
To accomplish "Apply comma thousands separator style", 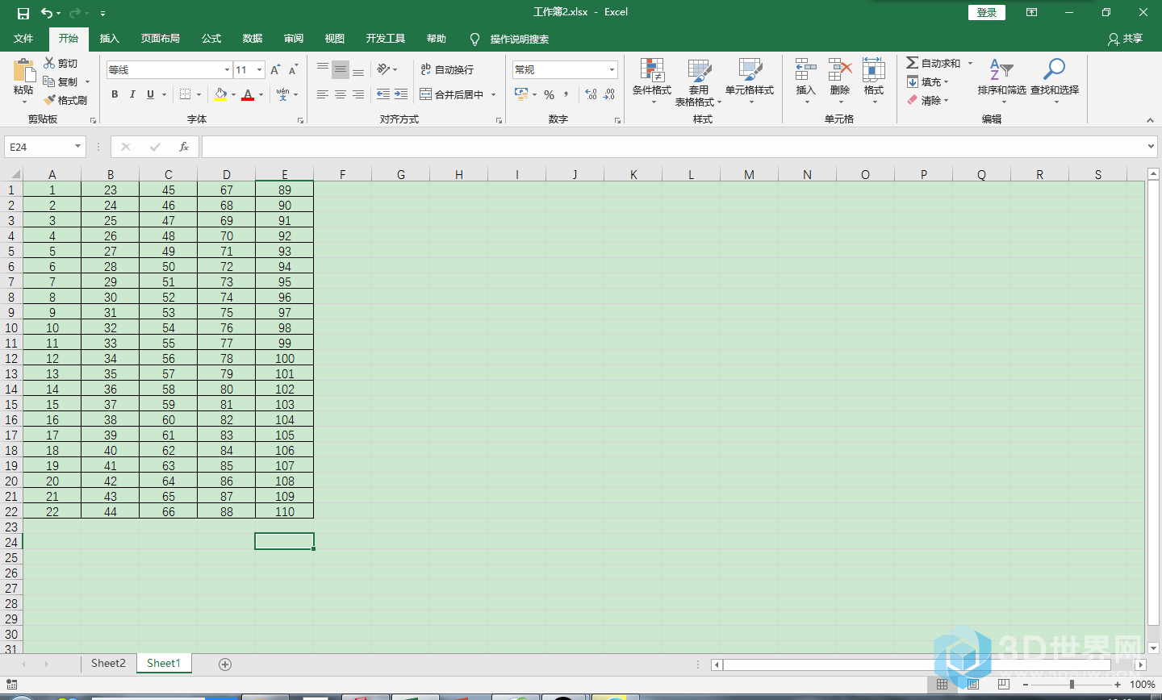I will (566, 94).
